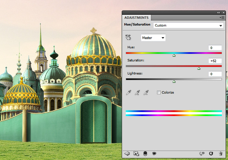Toggle adjustment layer visibility eye icon

[x=154, y=154]
